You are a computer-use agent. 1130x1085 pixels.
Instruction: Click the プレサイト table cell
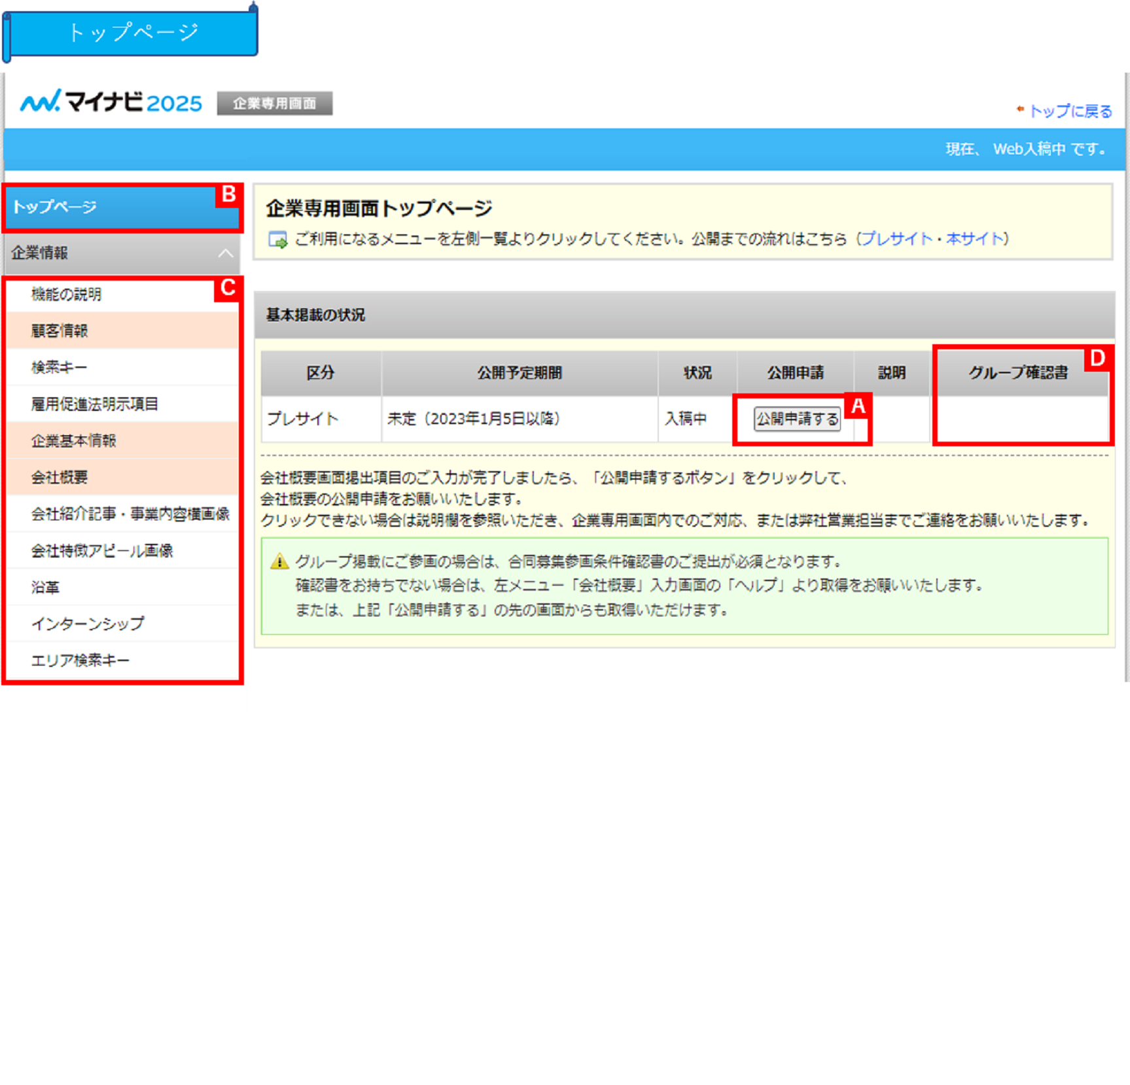[x=321, y=419]
